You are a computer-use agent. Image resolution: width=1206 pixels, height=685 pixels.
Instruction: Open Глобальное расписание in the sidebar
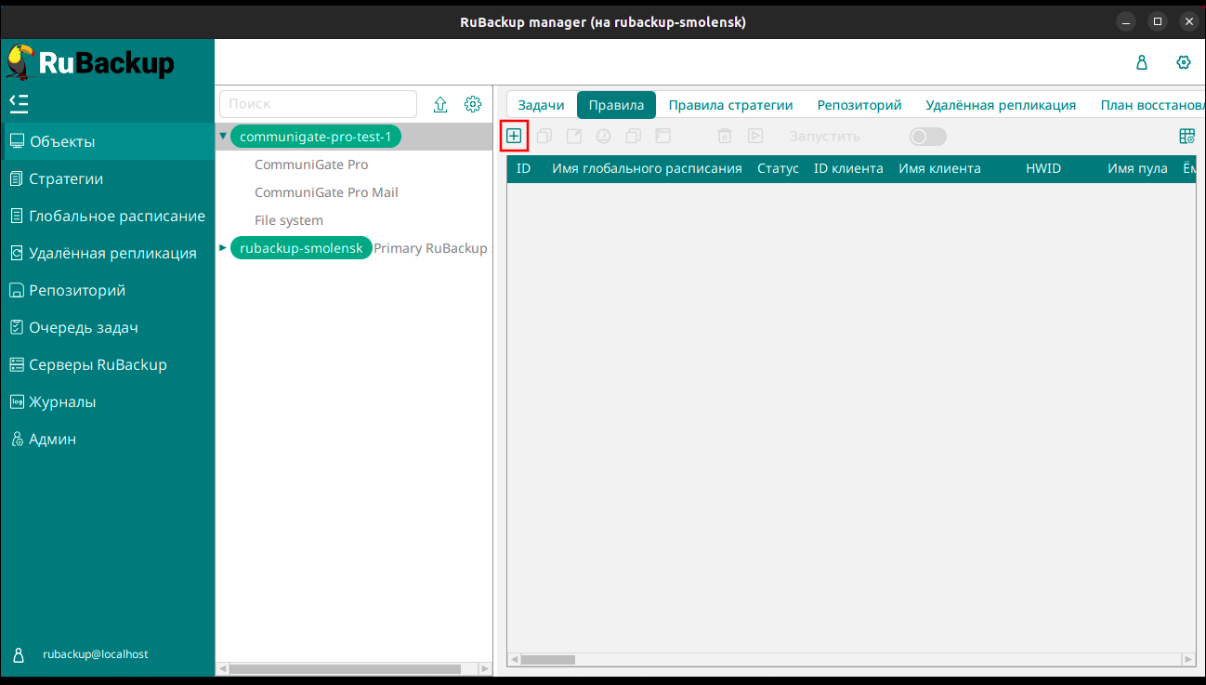tap(117, 216)
